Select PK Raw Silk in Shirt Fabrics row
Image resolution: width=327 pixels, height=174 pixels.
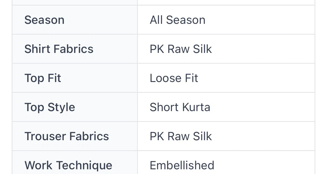[x=181, y=49]
